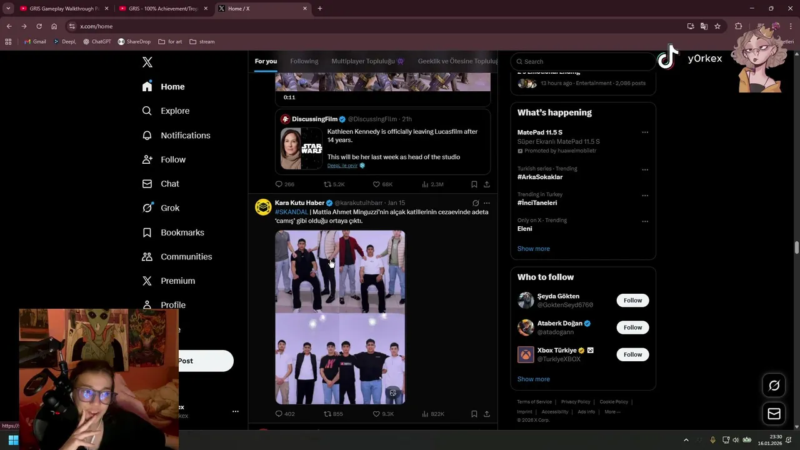
Task: Repost the Kara Kutu Haber post (855)
Action: (x=333, y=414)
